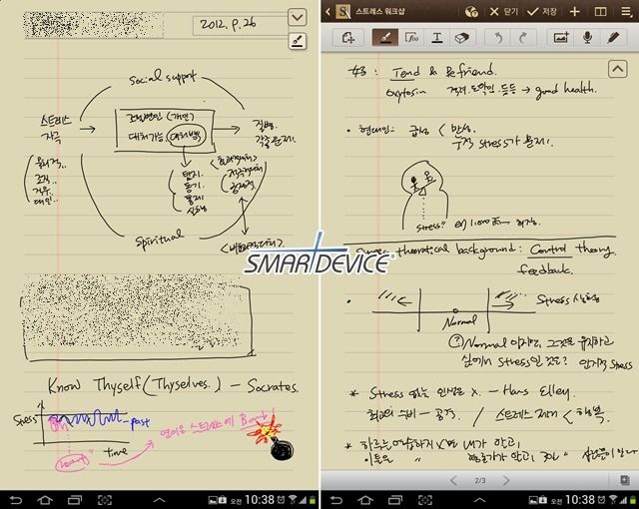Viewport: 639px width, 509px height.
Task: Tap the gallery notification icon in right status bar
Action: [x=532, y=500]
